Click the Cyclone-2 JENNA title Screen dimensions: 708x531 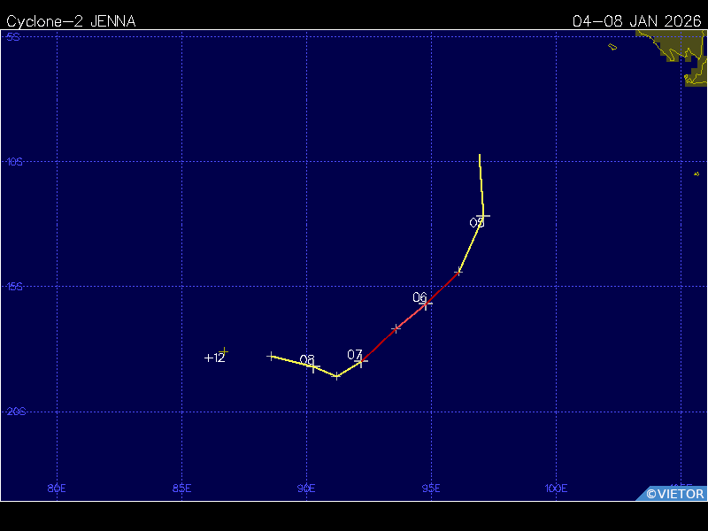click(71, 21)
